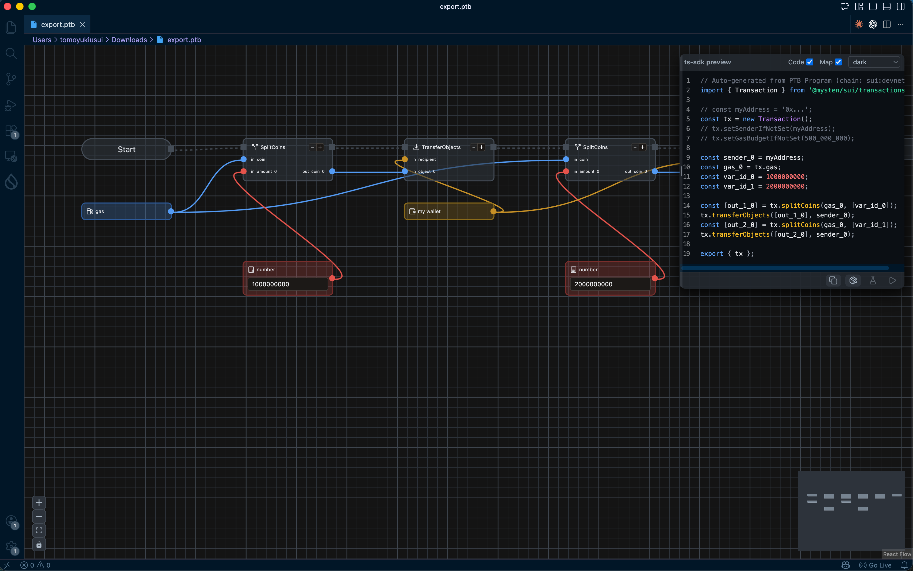Click the Start node

click(x=126, y=150)
